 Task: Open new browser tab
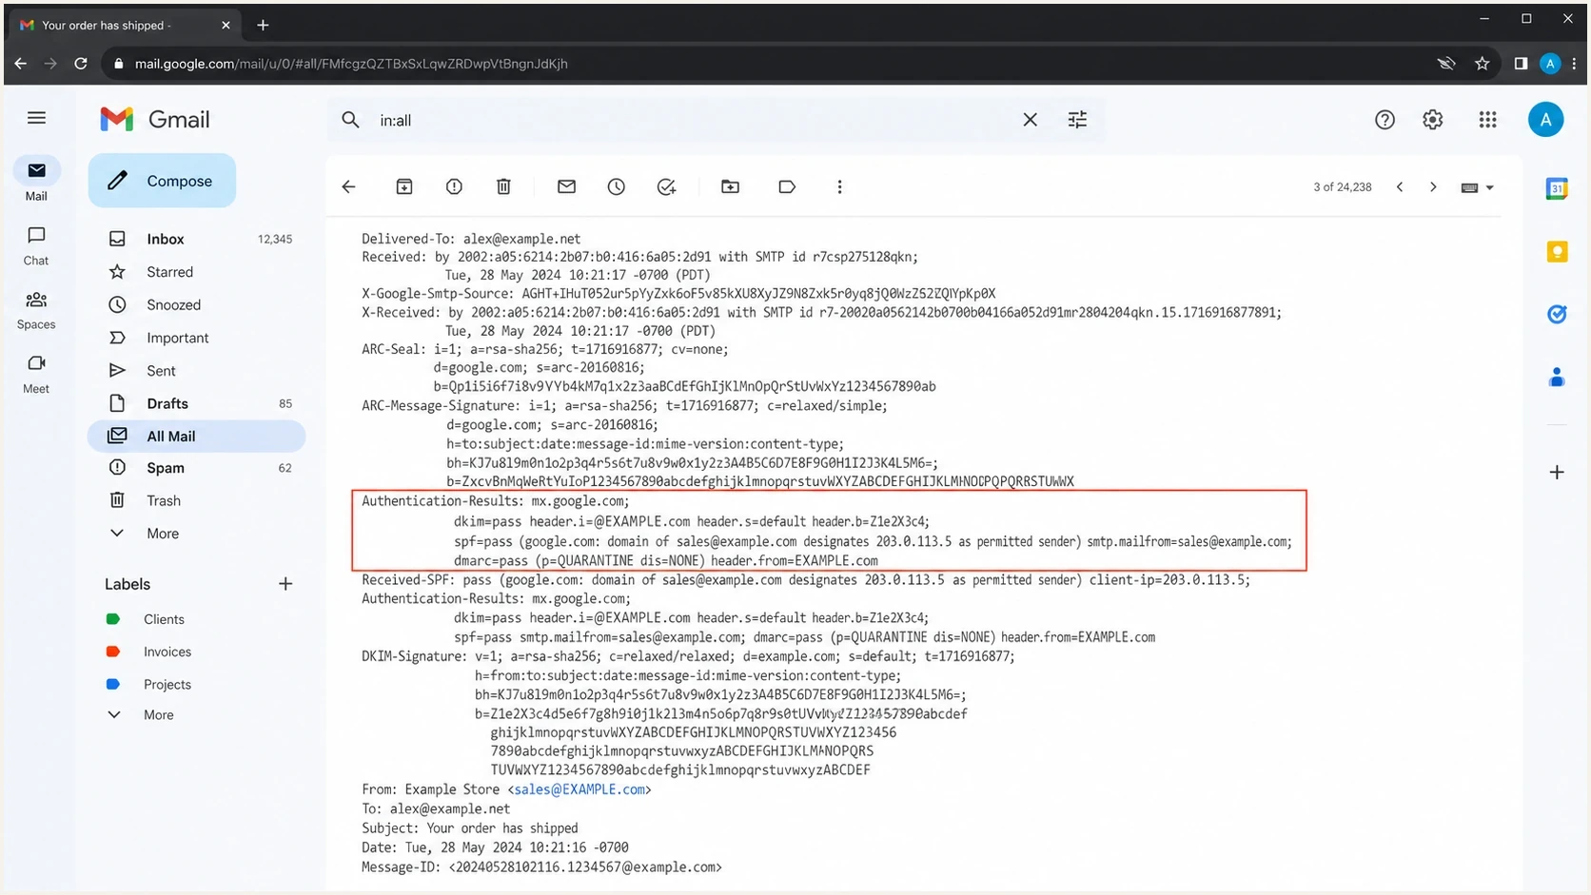pos(263,25)
